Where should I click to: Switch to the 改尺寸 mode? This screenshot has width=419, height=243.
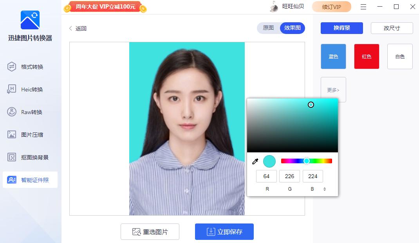click(x=392, y=28)
